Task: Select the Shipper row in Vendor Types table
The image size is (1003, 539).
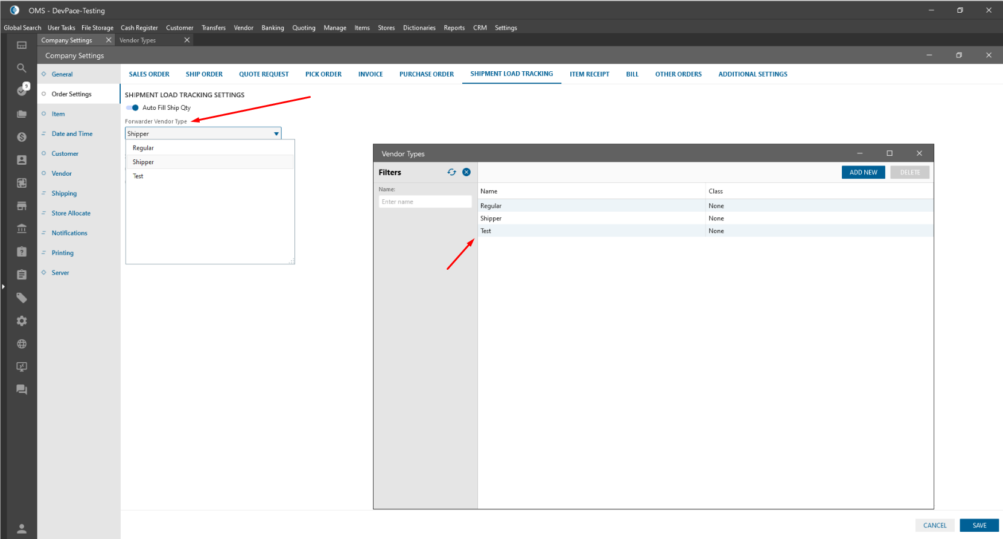Action: pos(705,218)
